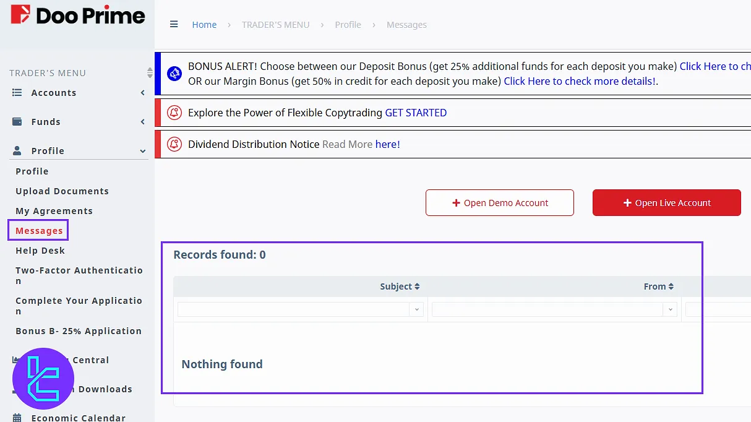751x422 pixels.
Task: Click the Accounts list icon in sidebar
Action: 17,93
